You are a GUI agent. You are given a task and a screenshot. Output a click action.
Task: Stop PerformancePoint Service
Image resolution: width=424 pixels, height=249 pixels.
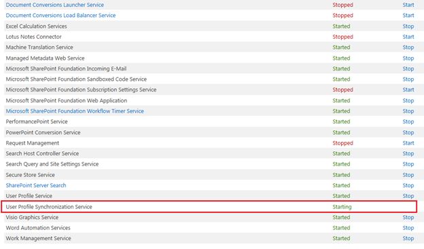click(x=408, y=121)
